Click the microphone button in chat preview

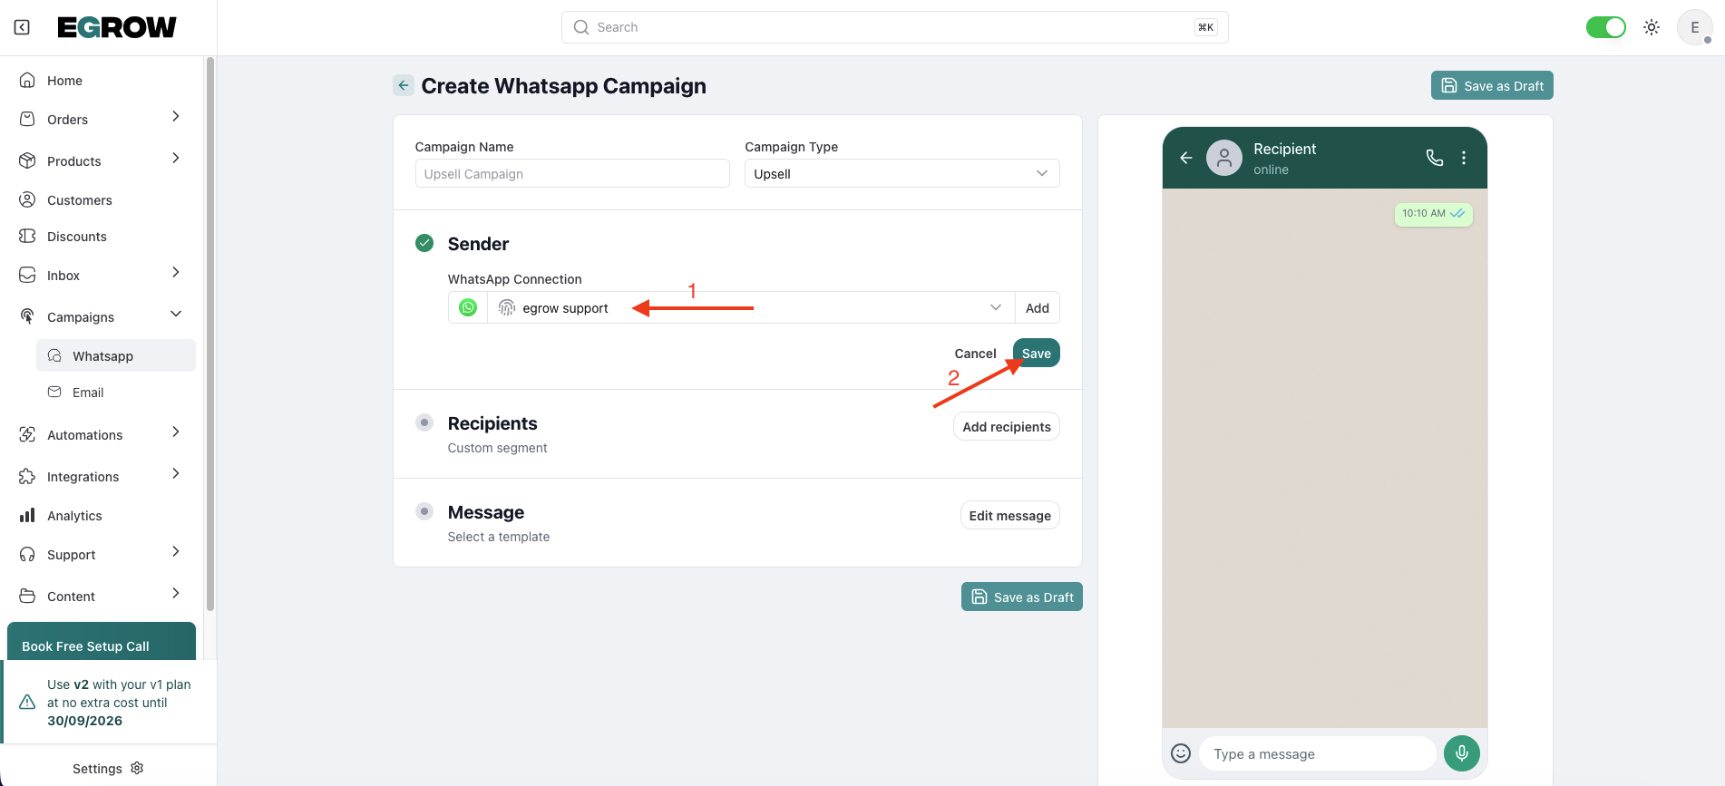[x=1461, y=753]
